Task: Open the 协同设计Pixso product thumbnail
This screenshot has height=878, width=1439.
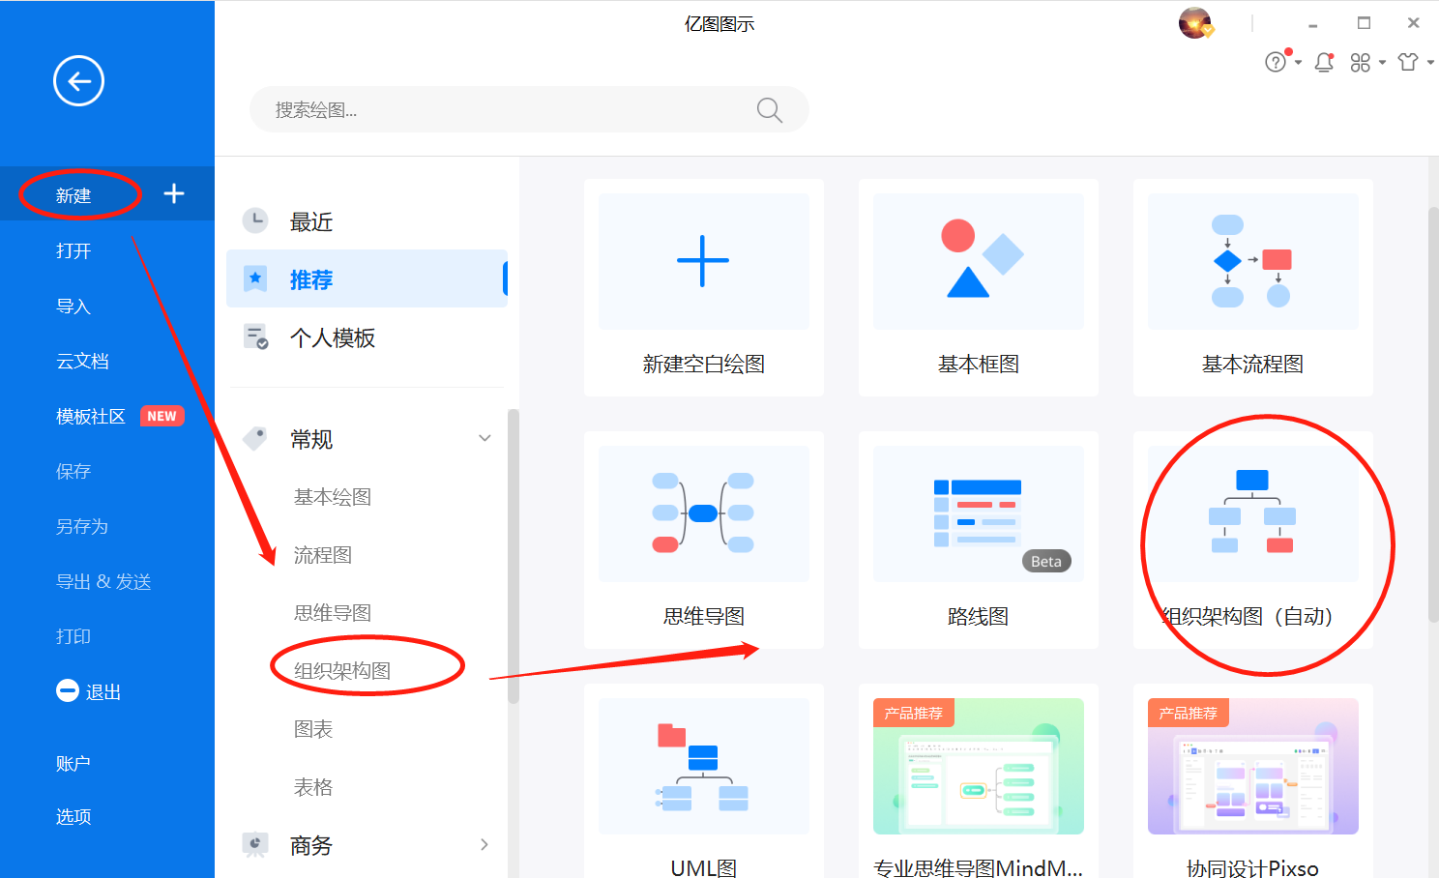Action: click(x=1253, y=766)
